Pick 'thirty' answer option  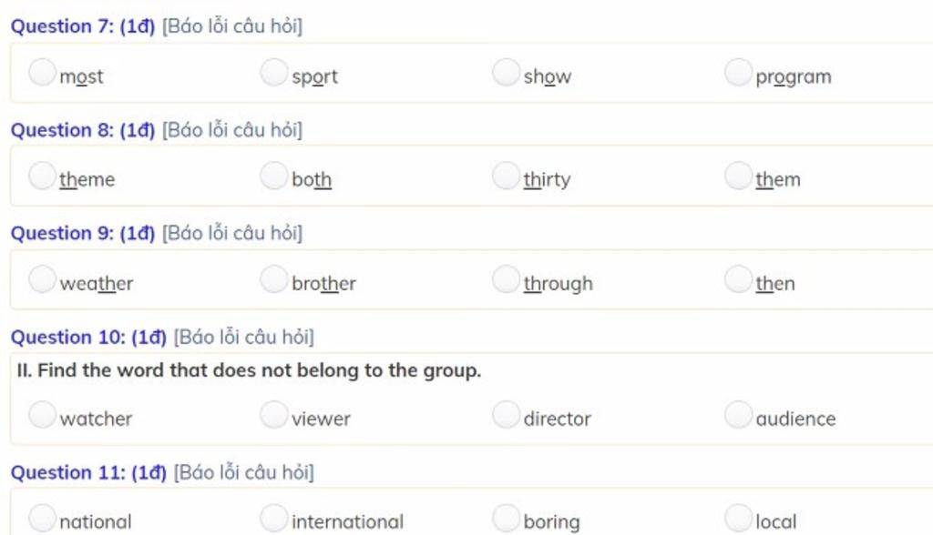[506, 176]
